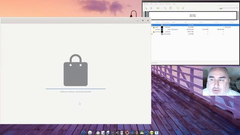Open the yellow-green ball icon in the dock
The width and height of the screenshot is (240, 135).
[x=151, y=133]
